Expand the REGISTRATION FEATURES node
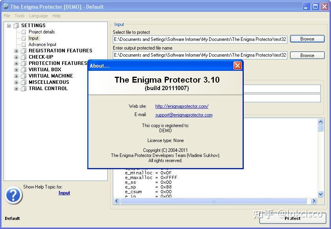 [x=16, y=51]
